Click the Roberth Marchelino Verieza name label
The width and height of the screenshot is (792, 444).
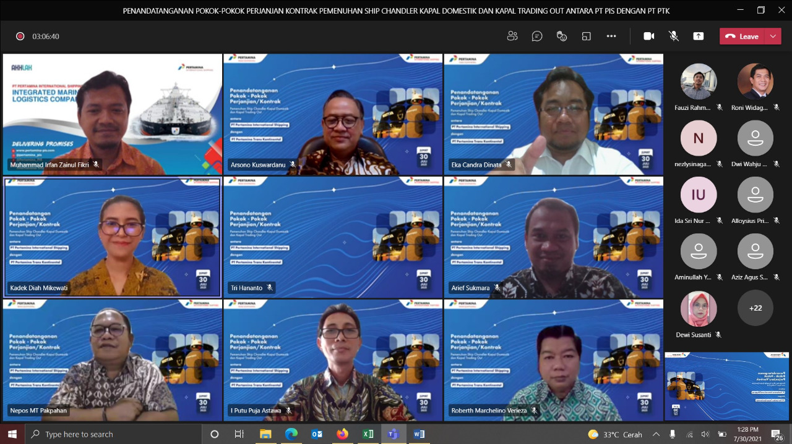(489, 411)
